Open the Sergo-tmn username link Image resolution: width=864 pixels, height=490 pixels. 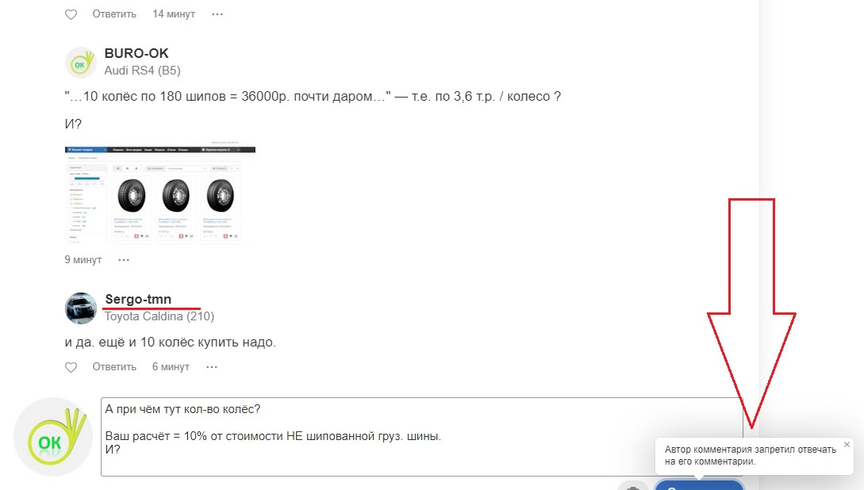tap(138, 299)
